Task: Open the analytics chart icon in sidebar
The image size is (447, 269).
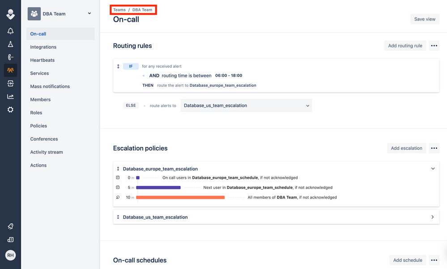Action: pos(10,96)
